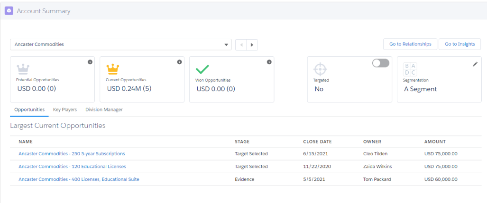The width and height of the screenshot is (487, 203).
Task: Go to next account with right arrow
Action: click(252, 45)
